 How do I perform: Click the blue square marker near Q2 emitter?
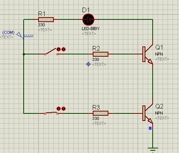[150, 128]
